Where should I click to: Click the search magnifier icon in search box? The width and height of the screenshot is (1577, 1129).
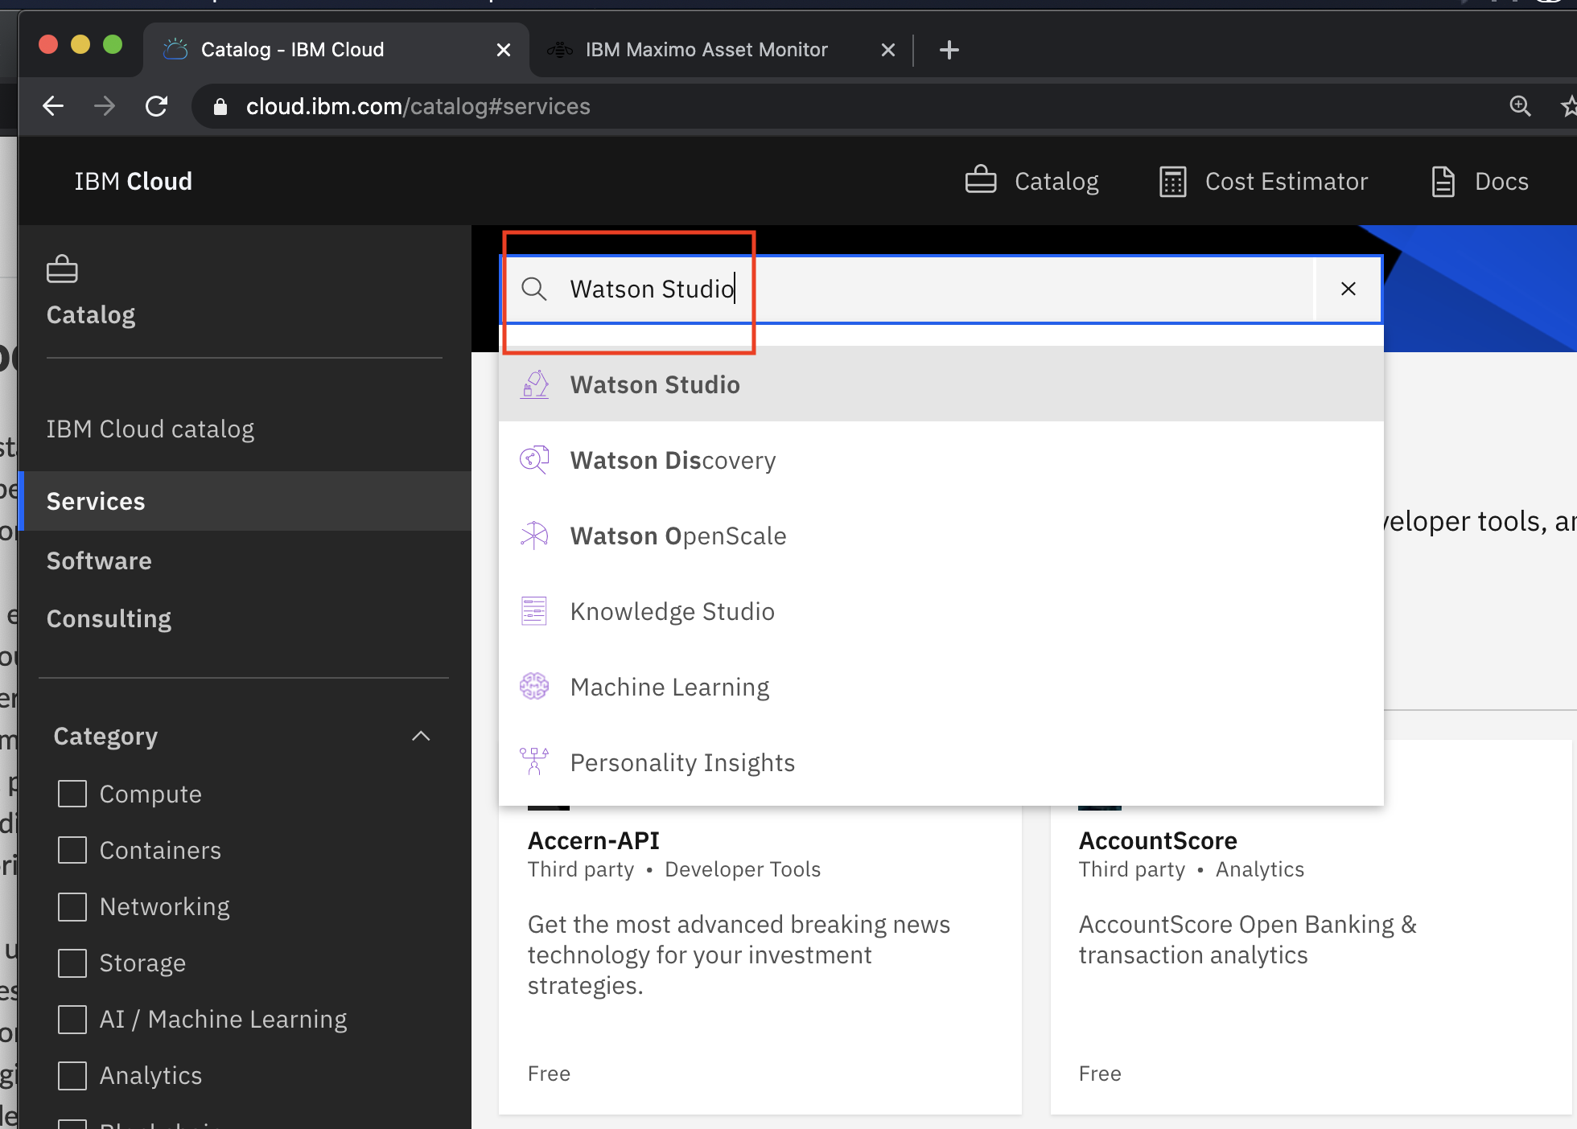click(x=534, y=289)
